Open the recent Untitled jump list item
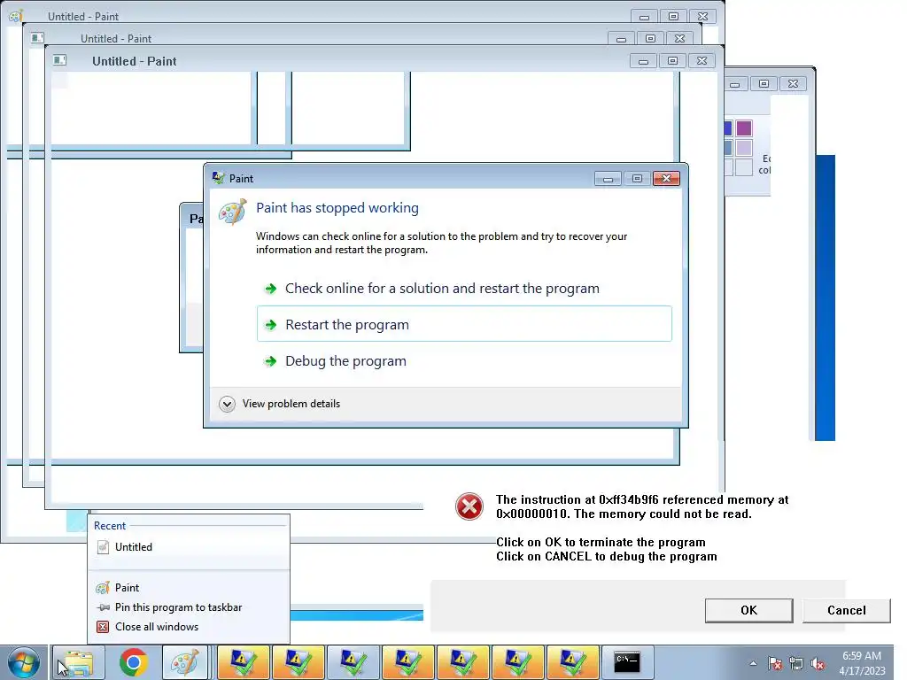The width and height of the screenshot is (907, 680). [189, 547]
